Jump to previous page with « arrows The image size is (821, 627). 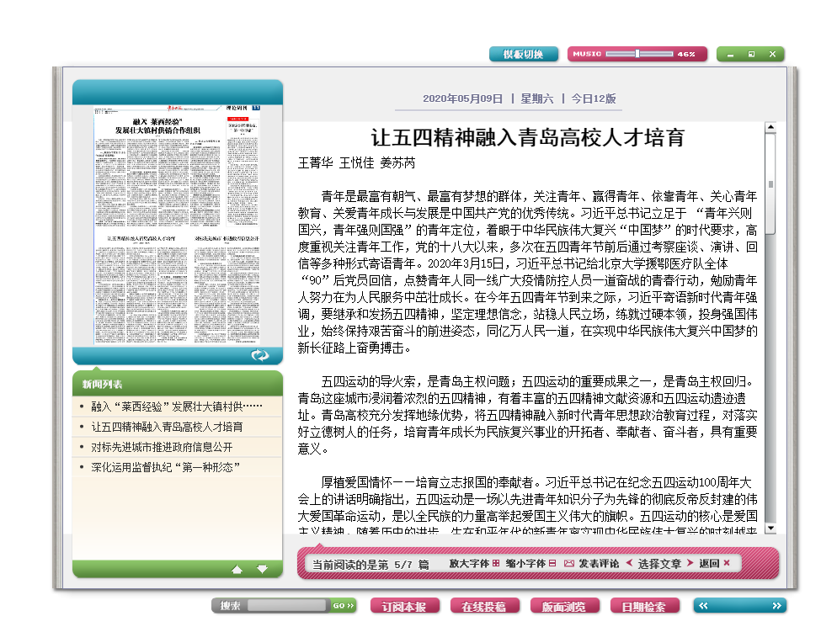704,605
